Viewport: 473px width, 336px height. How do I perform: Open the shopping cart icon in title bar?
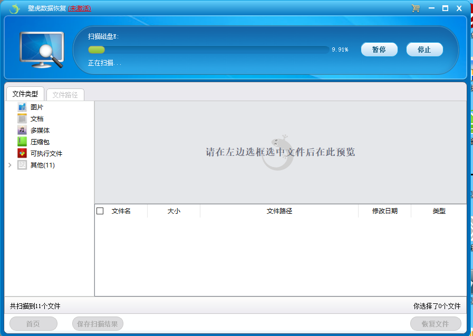tap(416, 8)
